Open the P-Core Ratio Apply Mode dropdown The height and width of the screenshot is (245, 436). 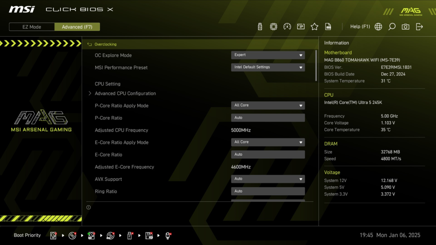[x=268, y=105]
